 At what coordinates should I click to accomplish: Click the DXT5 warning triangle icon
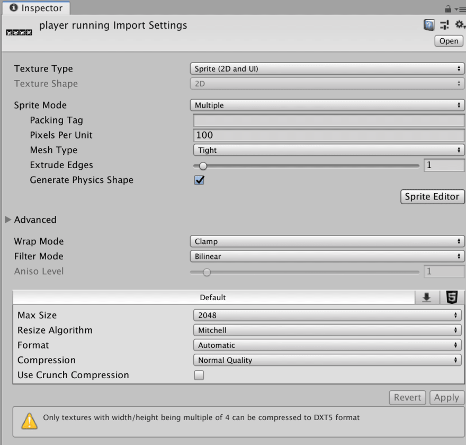tap(30, 421)
